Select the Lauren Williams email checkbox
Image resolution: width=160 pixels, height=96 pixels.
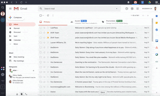tap(40, 43)
